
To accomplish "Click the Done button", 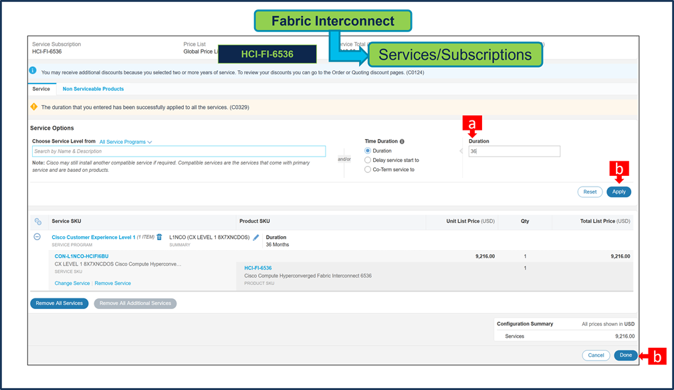I will tap(625, 355).
